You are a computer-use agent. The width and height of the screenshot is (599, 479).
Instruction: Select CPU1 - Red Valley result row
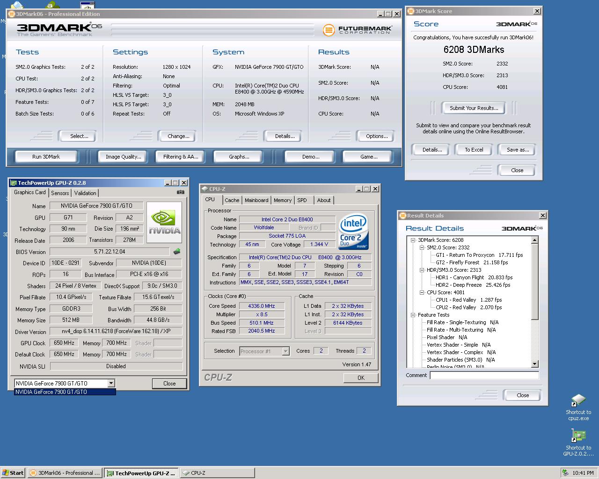[468, 300]
